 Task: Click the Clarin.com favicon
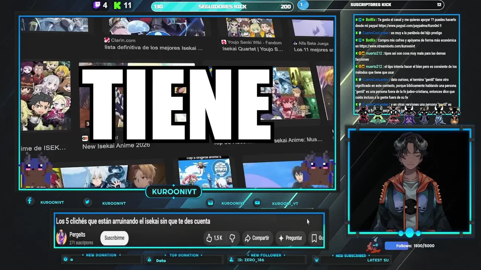[x=107, y=40]
